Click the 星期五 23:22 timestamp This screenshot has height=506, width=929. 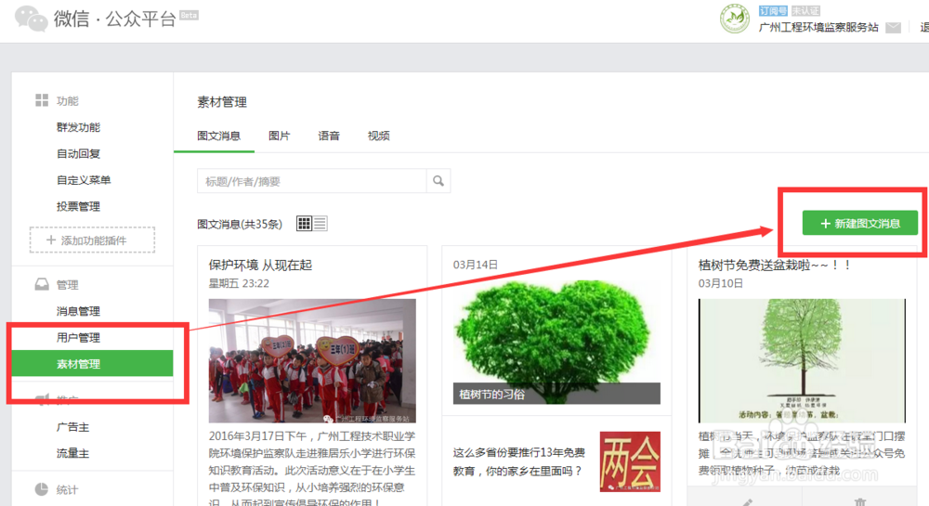pyautogui.click(x=239, y=283)
